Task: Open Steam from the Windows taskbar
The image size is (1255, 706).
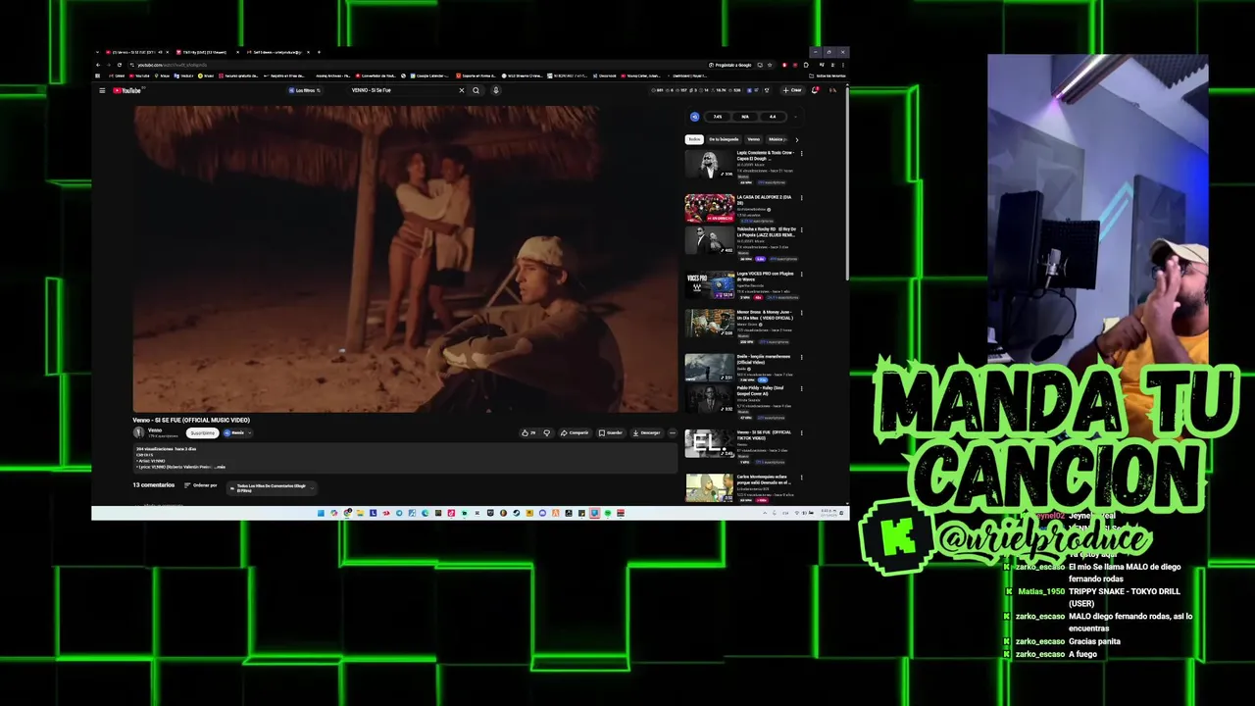Action: [x=516, y=513]
